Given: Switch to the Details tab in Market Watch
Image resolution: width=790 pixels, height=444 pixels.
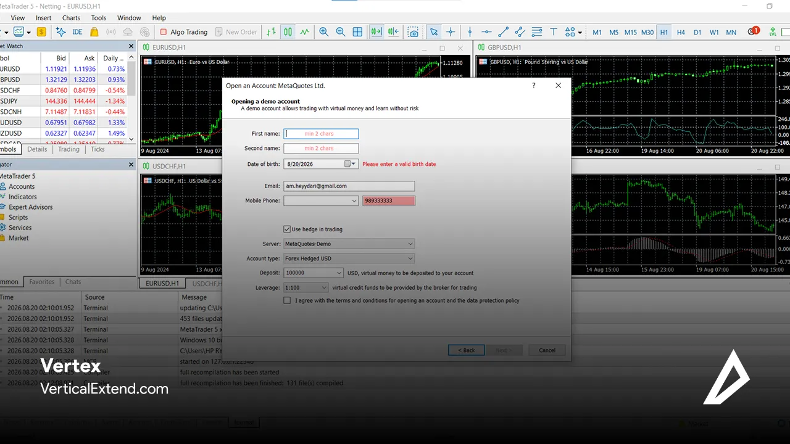Looking at the screenshot, I should [x=37, y=149].
